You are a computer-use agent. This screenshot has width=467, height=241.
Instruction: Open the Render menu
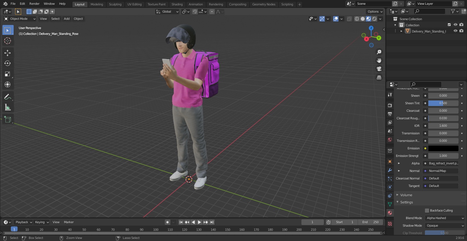[x=34, y=4]
